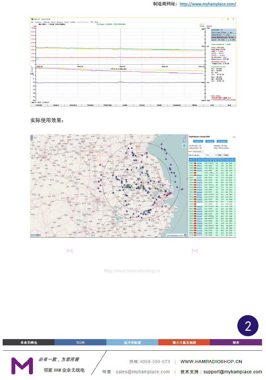
Task: Click the Settling Time setting field
Action: 223,32
